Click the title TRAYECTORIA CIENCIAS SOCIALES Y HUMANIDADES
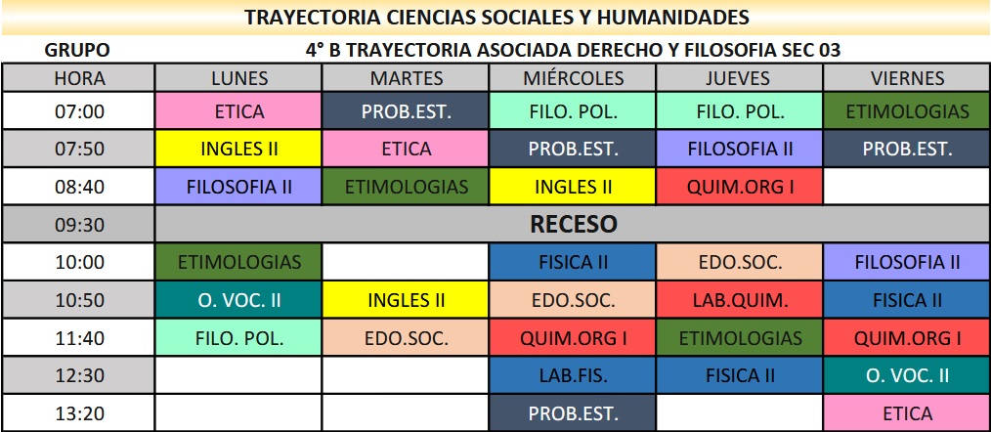The height and width of the screenshot is (432, 991). 496,18
